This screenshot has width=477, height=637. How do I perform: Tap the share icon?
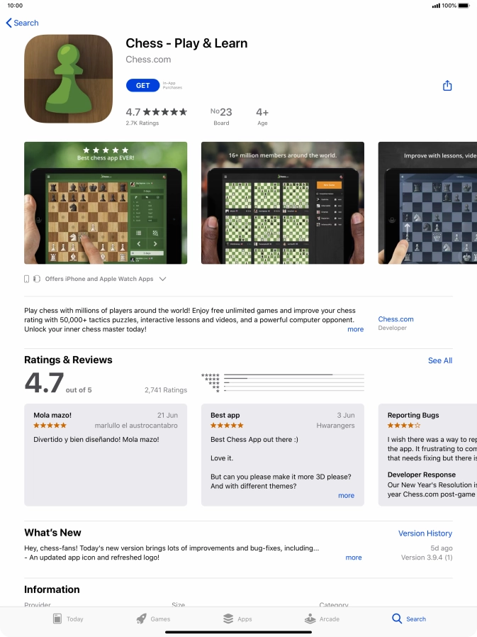click(447, 85)
